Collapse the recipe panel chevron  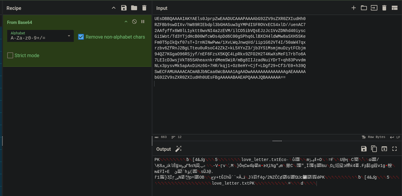(114, 8)
